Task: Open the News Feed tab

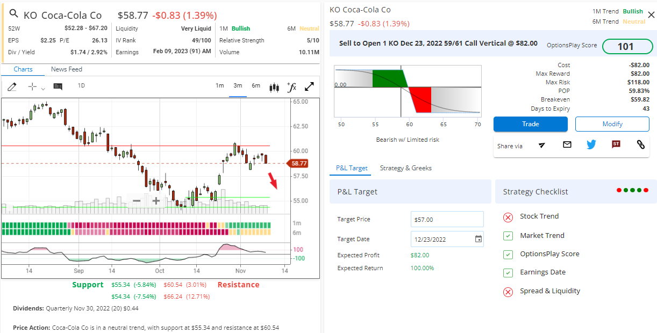Action: 67,69
